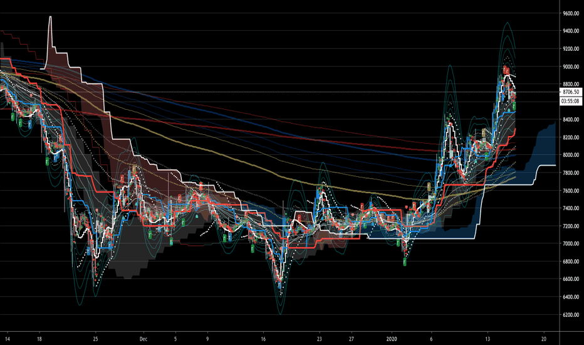
Task: Click the 9000.00 price axis label
Action: pos(571,66)
